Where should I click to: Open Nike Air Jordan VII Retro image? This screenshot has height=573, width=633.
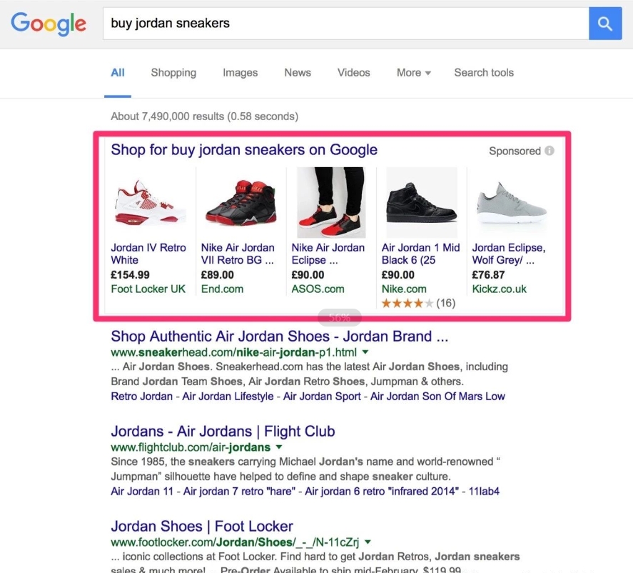[x=241, y=202]
